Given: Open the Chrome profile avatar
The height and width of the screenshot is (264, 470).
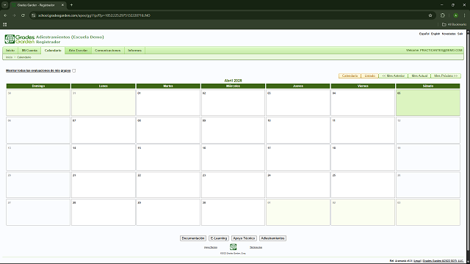Looking at the screenshot, I should pyautogui.click(x=455, y=15).
